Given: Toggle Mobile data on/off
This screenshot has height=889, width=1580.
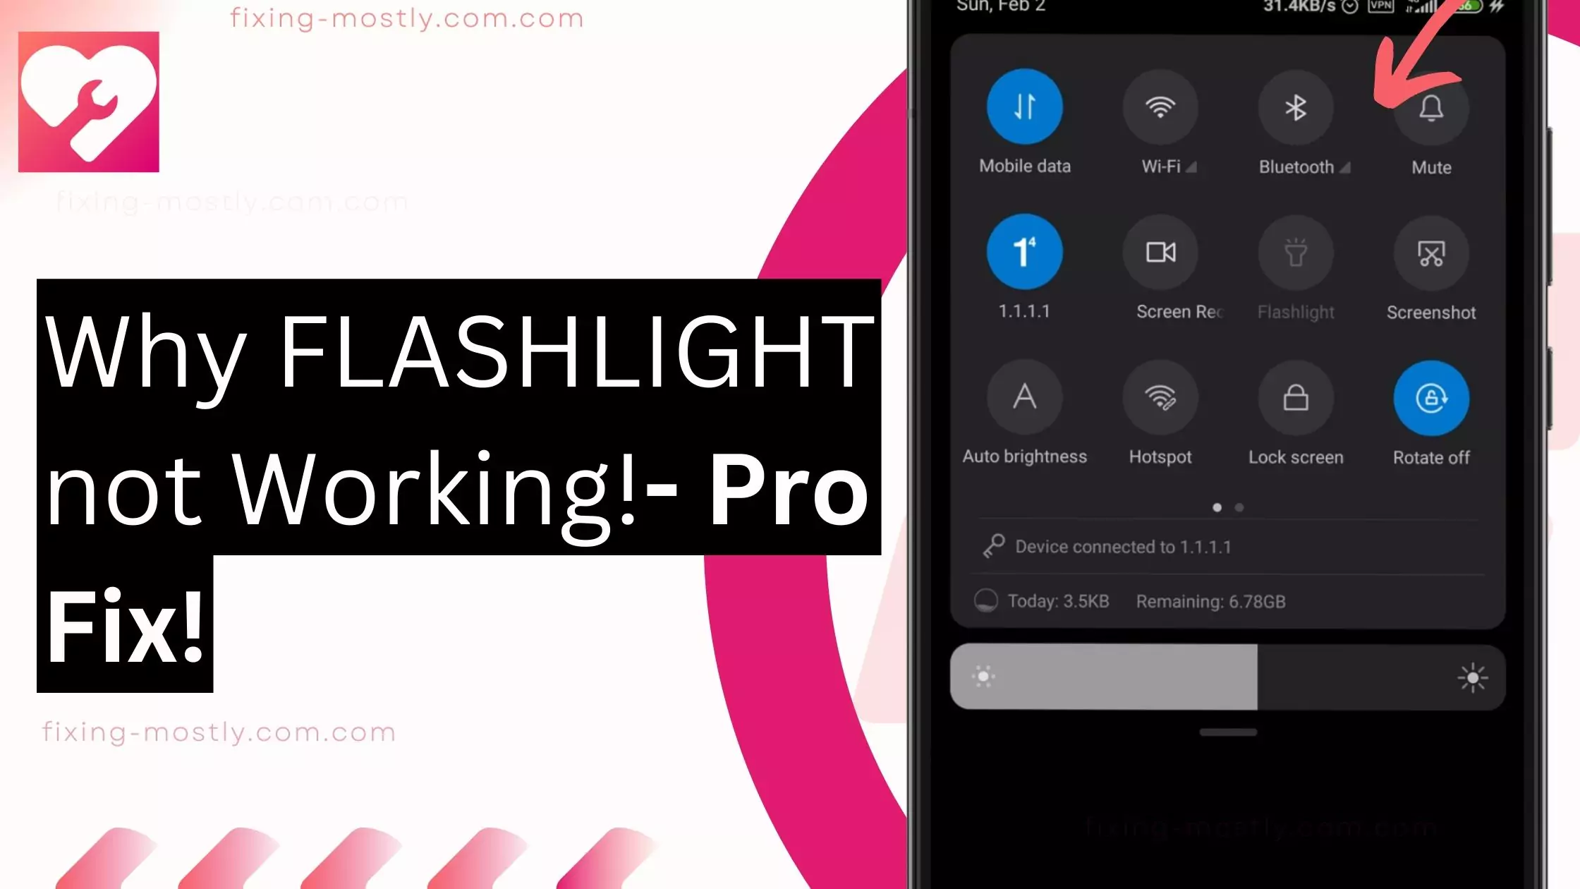Looking at the screenshot, I should pyautogui.click(x=1023, y=107).
